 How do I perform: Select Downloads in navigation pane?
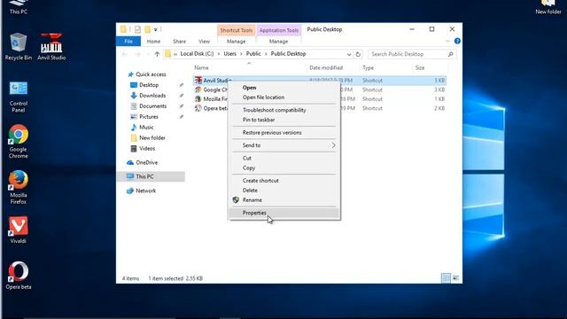pos(152,96)
